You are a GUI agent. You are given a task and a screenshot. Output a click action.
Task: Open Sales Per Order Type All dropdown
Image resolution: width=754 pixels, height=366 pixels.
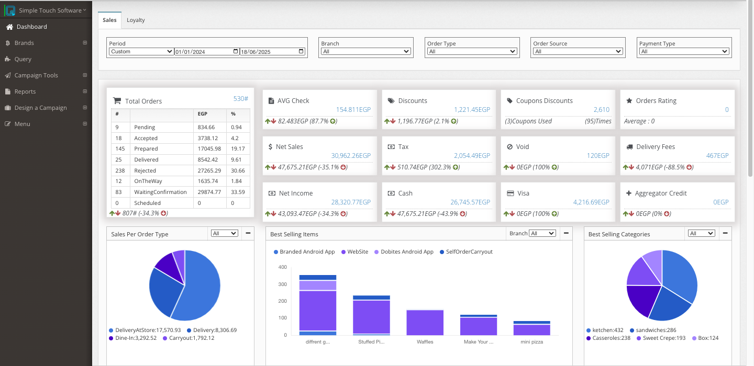(224, 233)
